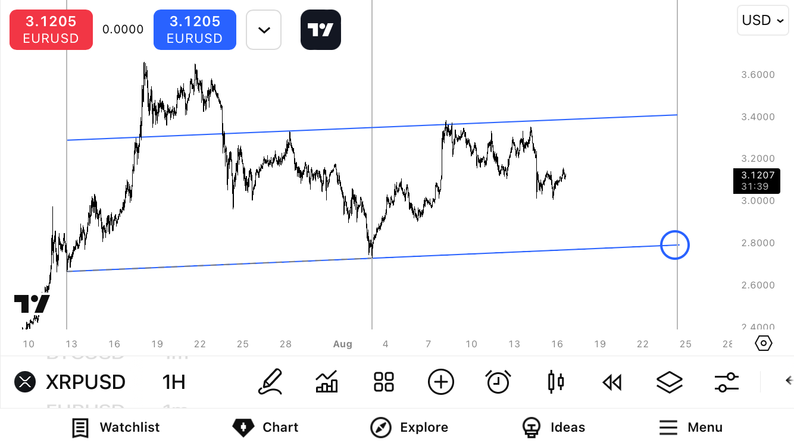The width and height of the screenshot is (794, 446).
Task: Open the indicators chart icon
Action: 327,382
